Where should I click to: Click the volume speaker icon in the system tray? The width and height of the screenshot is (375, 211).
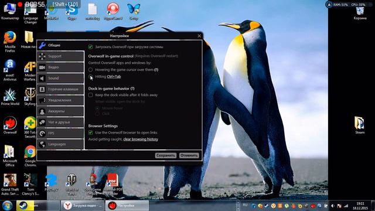coord(333,206)
